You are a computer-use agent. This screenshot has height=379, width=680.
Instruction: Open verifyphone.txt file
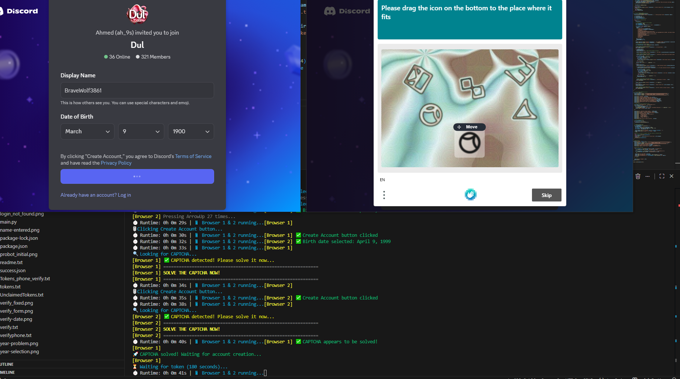click(x=16, y=335)
